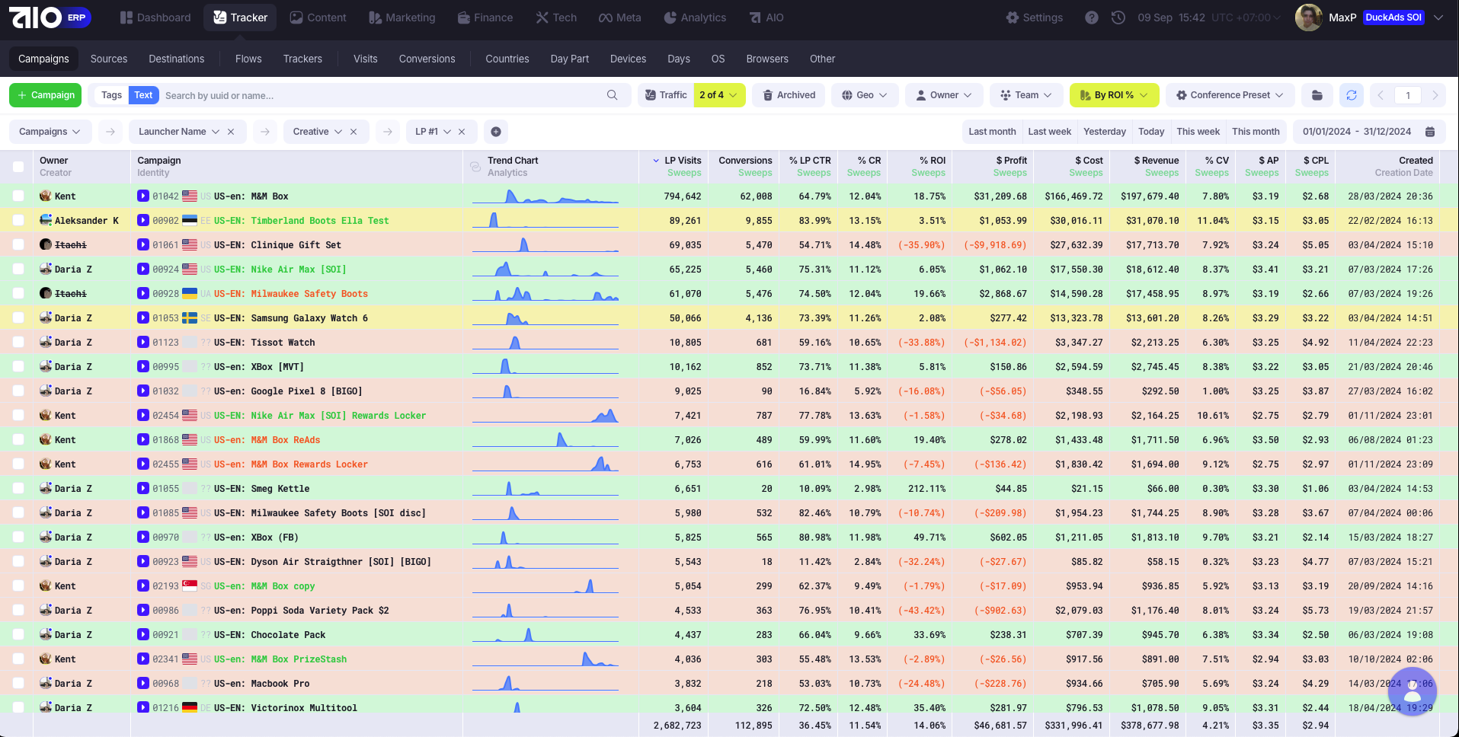Select Google Pixel 8 [BIGO] checkbox
Viewport: 1459px width, 737px height.
click(18, 391)
